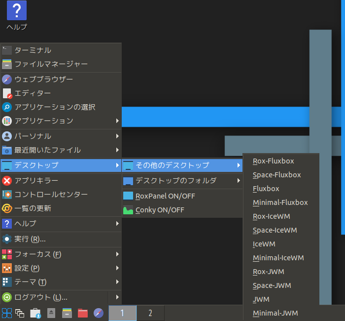Screen dimensions: 345x321
Task: Click the theme icon beside テーマ (T)
Action: [x=7, y=282]
